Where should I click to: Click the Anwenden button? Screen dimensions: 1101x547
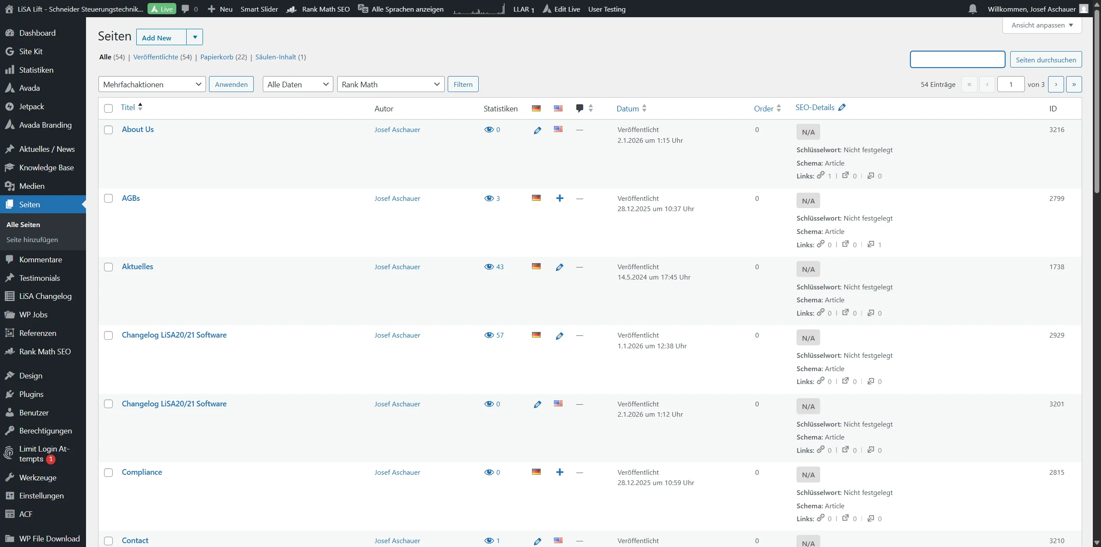click(231, 84)
